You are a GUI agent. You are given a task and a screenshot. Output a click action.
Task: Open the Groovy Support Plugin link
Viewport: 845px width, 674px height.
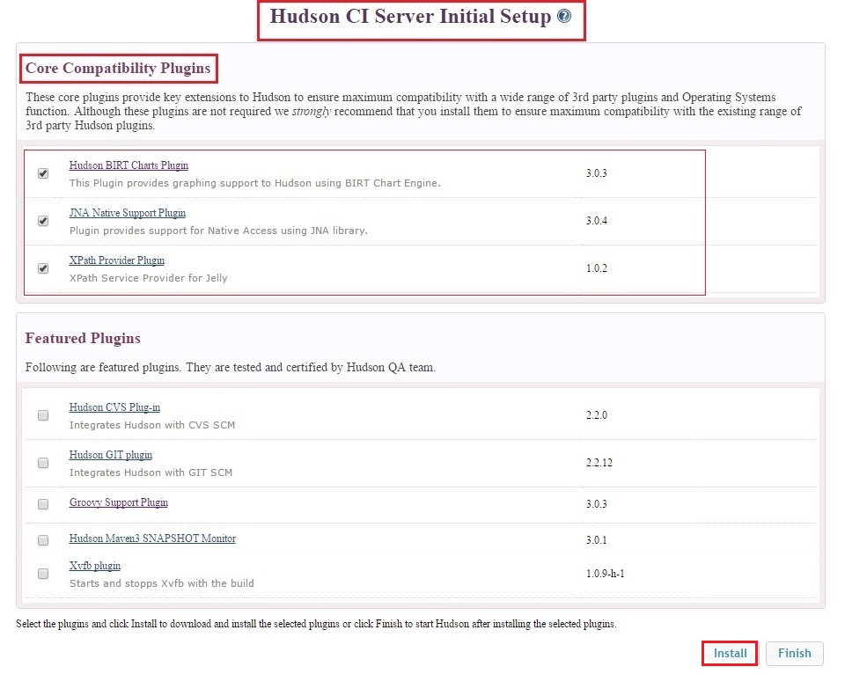coord(119,502)
